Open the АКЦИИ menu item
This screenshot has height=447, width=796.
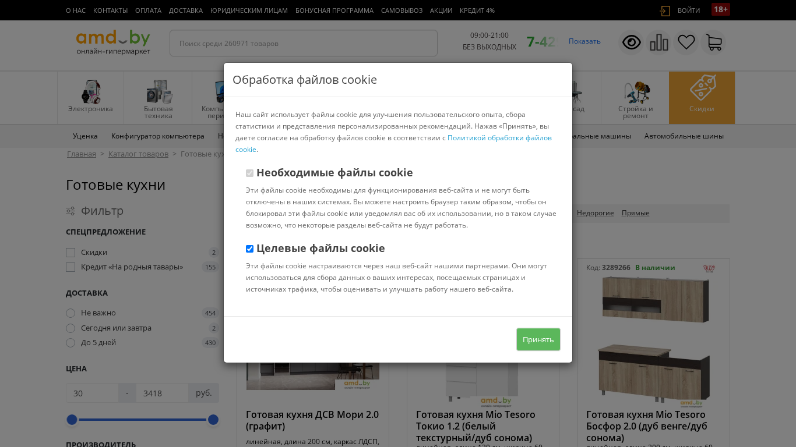441,10
